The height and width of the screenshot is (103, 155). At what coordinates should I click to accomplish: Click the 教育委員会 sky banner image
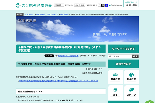77,29
